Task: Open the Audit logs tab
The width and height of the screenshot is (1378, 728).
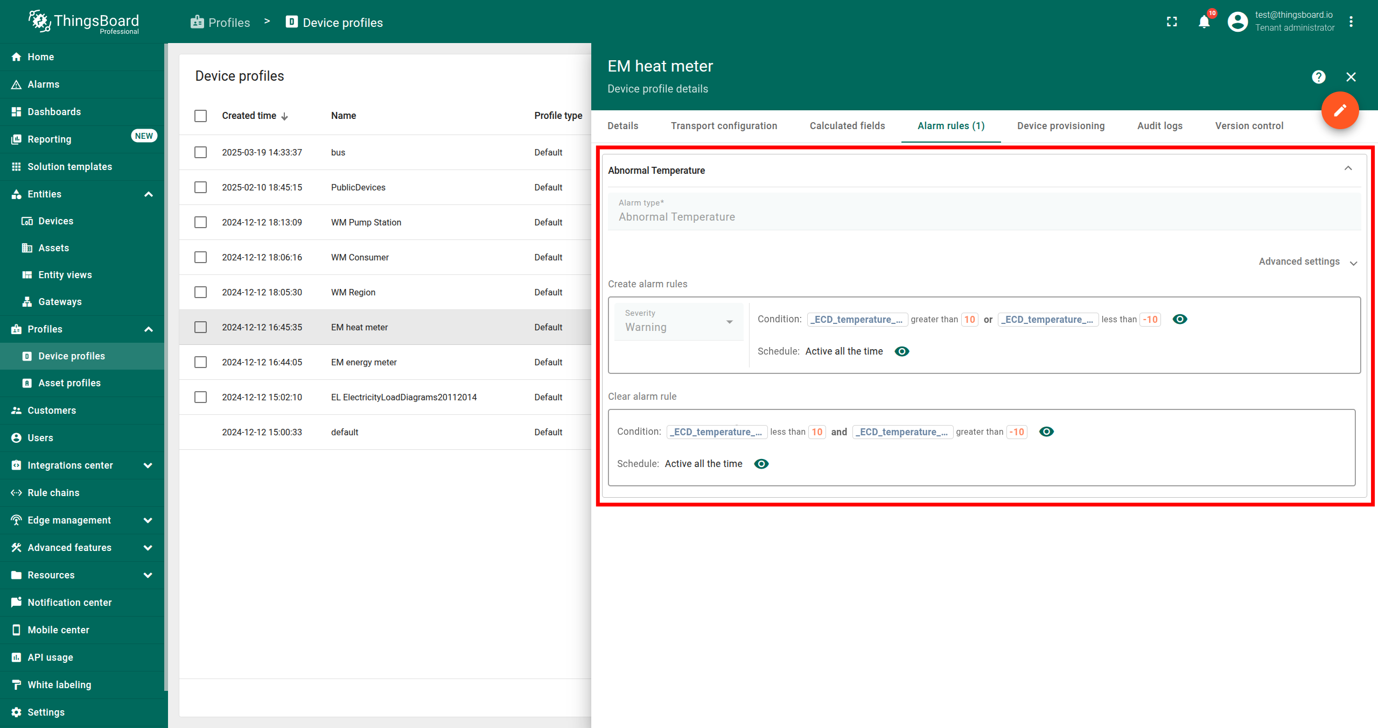Action: 1159,126
